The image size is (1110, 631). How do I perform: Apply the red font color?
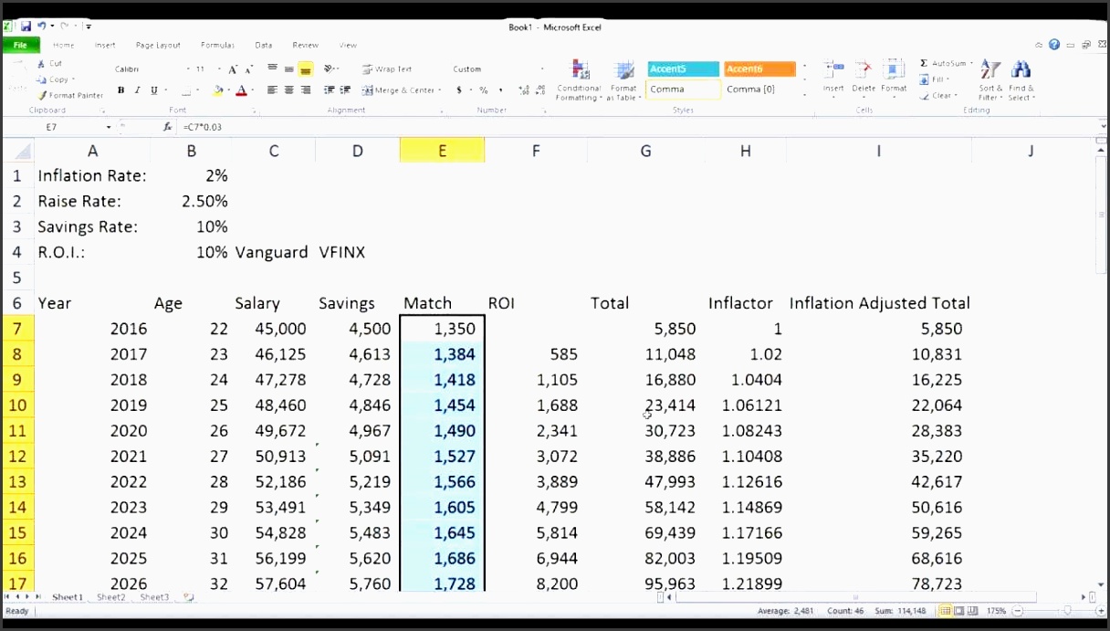pos(241,90)
